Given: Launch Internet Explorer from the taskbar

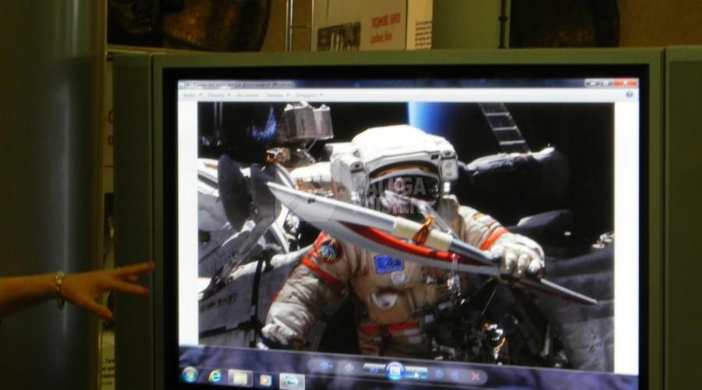Looking at the screenshot, I should click(215, 377).
